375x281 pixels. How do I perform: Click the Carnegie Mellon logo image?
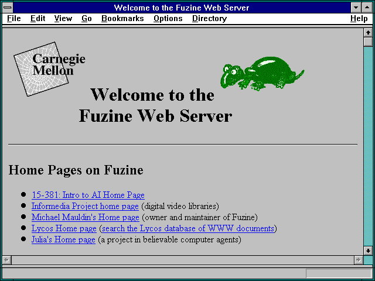49,69
